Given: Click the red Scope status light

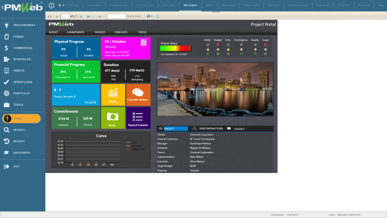Looking at the screenshot, I should click(266, 45).
